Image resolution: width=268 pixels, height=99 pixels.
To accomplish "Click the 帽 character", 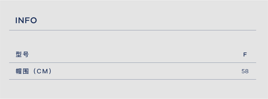I will tap(18, 71).
